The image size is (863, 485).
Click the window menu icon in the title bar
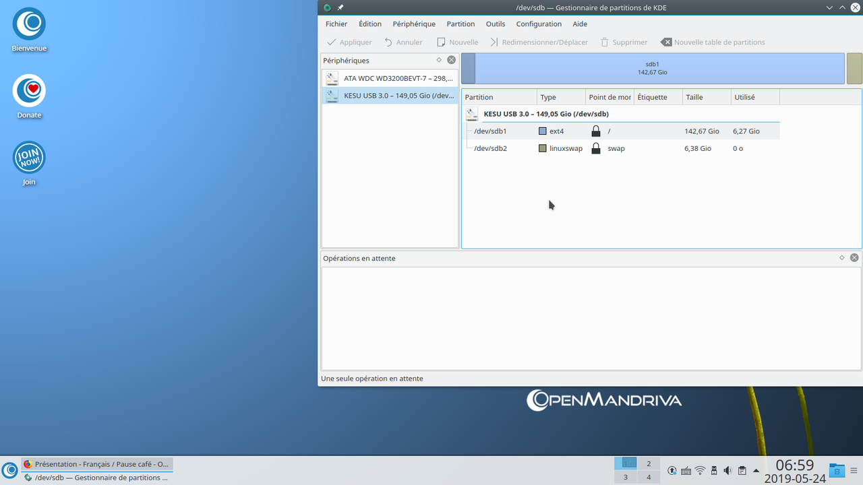327,7
